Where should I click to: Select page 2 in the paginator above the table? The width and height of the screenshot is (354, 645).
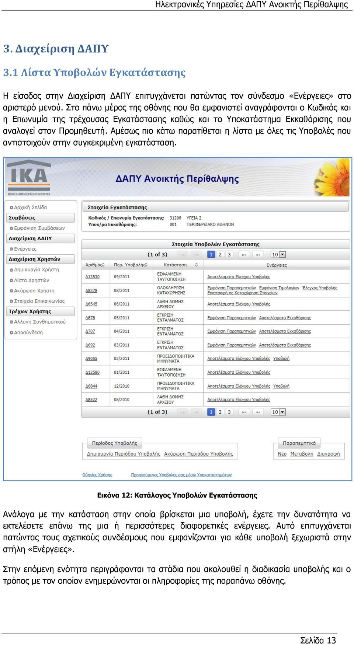pos(220,255)
